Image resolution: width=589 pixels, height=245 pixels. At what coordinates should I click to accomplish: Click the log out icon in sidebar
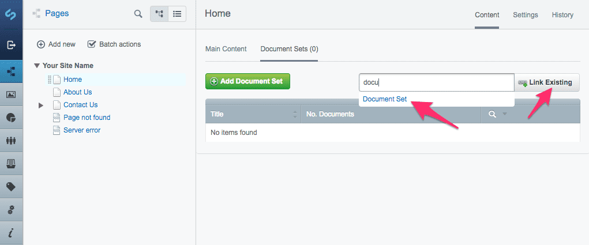pyautogui.click(x=11, y=44)
